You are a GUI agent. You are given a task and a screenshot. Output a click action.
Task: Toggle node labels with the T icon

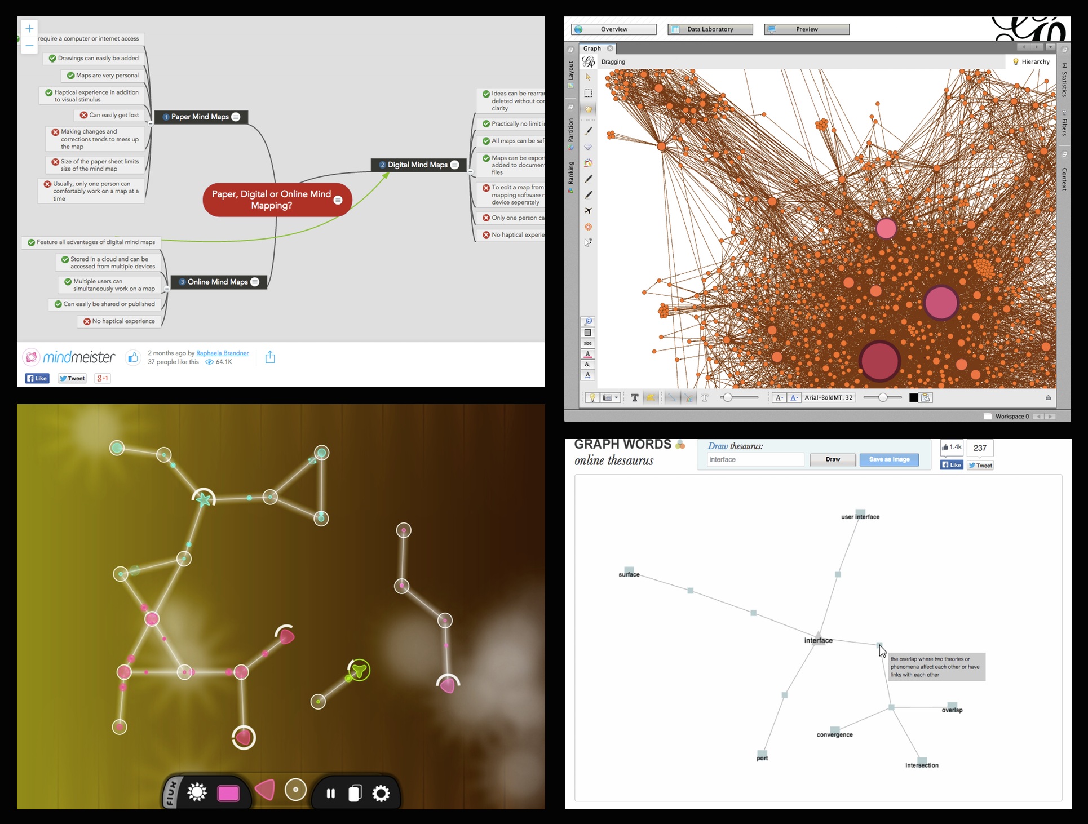[x=634, y=397]
